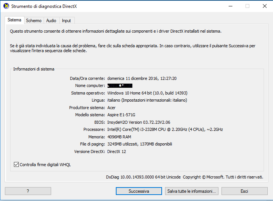Click the Processore value Intel Core i3-2328M

tap(165, 129)
